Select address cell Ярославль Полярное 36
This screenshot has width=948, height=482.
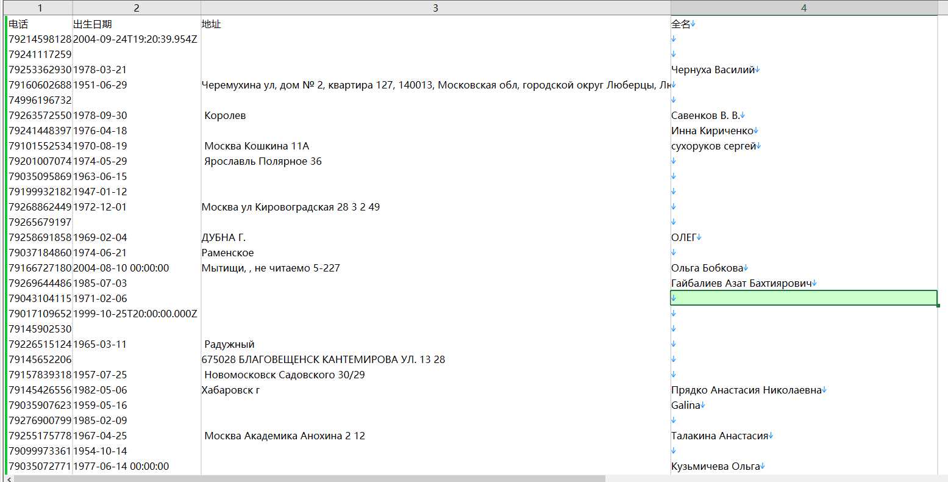(435, 161)
